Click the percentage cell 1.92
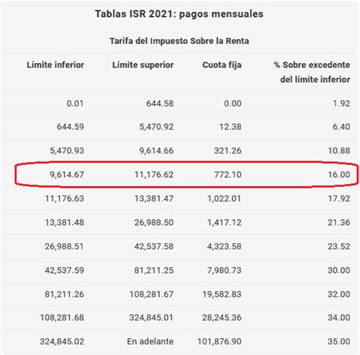 341,103
